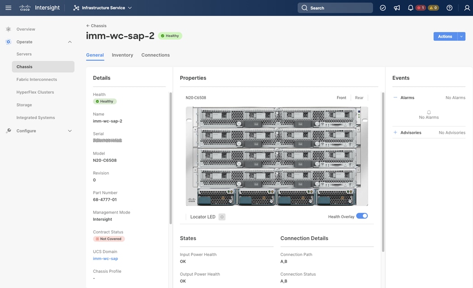Open Fabric Interconnects in sidebar
This screenshot has height=288, width=473.
(37, 79)
